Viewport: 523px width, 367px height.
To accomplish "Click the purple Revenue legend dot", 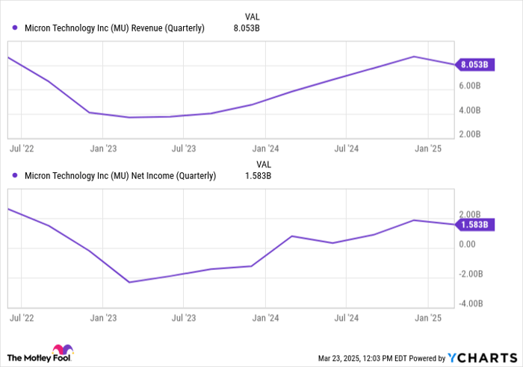I will point(15,28).
